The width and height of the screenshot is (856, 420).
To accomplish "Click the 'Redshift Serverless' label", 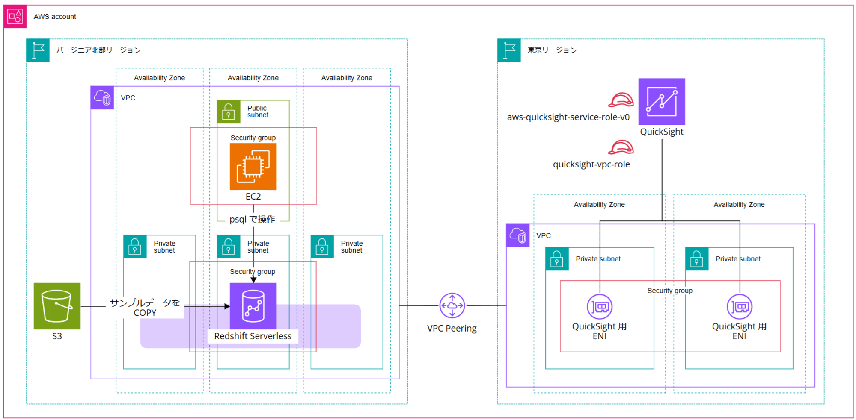I will 253,336.
